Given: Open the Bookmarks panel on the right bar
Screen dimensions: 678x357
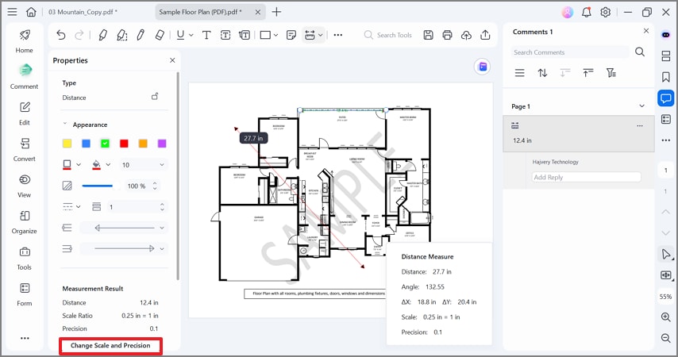Looking at the screenshot, I should (666, 77).
